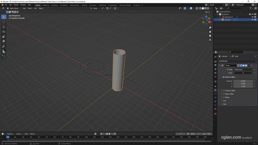Choose the Move tool
Image resolution: width=258 pixels, height=145 pixels.
[x=4, y=27]
